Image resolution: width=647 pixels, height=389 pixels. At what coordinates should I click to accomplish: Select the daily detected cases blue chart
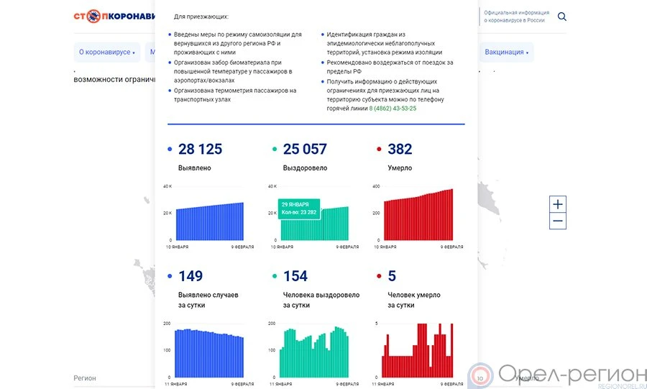pos(210,354)
